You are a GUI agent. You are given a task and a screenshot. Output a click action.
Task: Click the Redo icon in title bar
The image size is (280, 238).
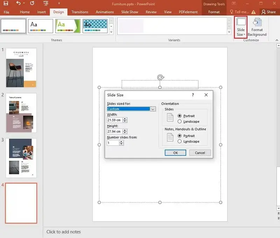click(x=32, y=3)
